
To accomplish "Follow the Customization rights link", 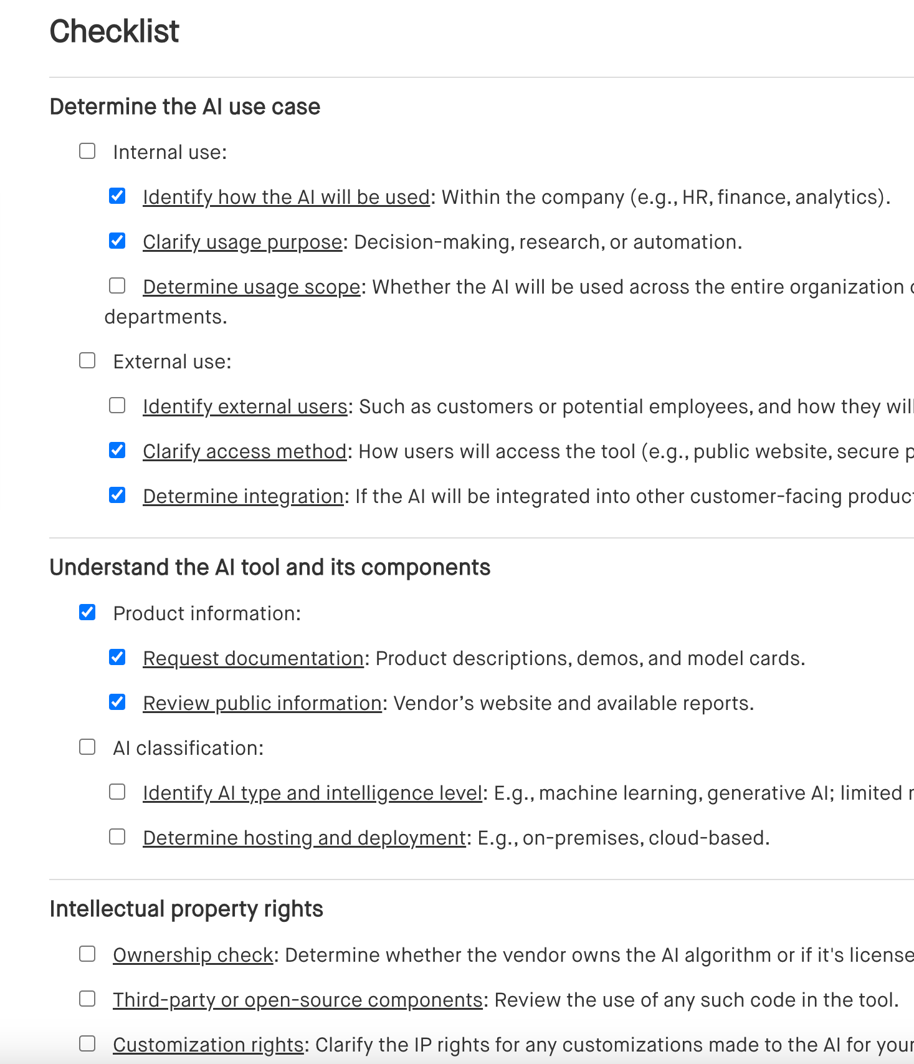I will coord(207,1044).
